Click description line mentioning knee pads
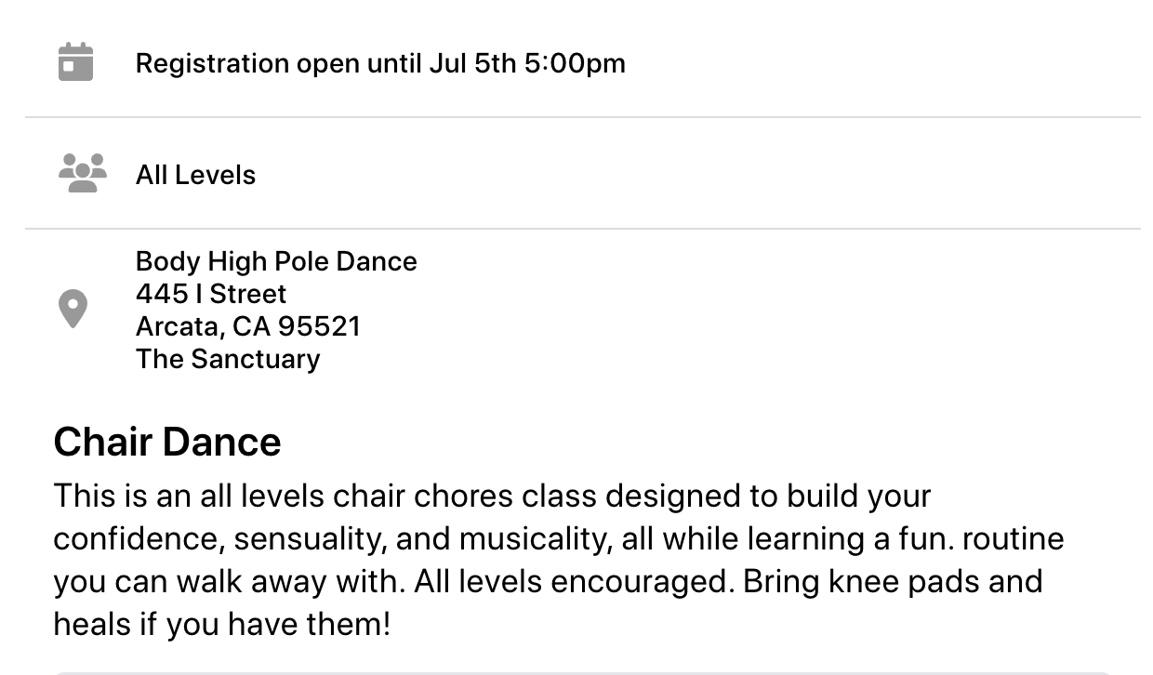This screenshot has width=1153, height=675. [x=548, y=581]
